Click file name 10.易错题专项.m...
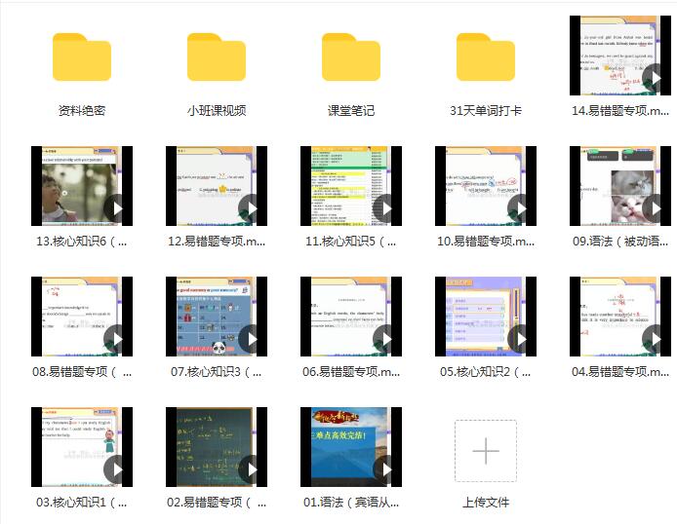Viewport: 677px width, 524px height. click(x=486, y=242)
